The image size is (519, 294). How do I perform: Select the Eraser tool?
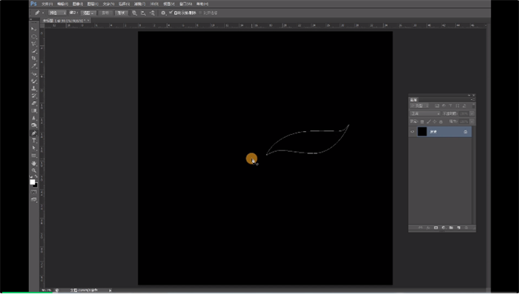coord(34,104)
